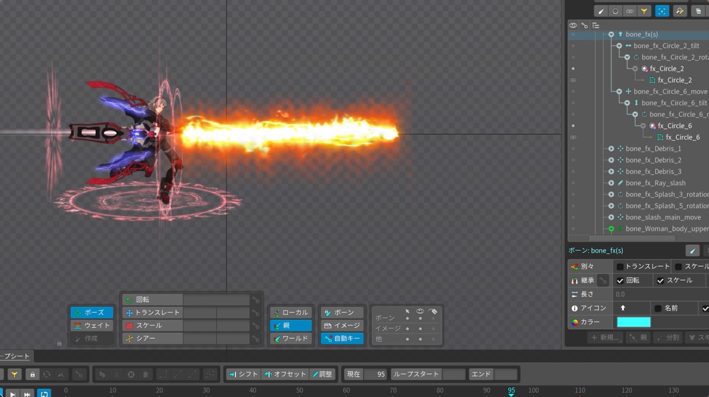This screenshot has width=709, height=397.
Task: Collapse the bone_fx(s) tree node
Action: [x=611, y=35]
